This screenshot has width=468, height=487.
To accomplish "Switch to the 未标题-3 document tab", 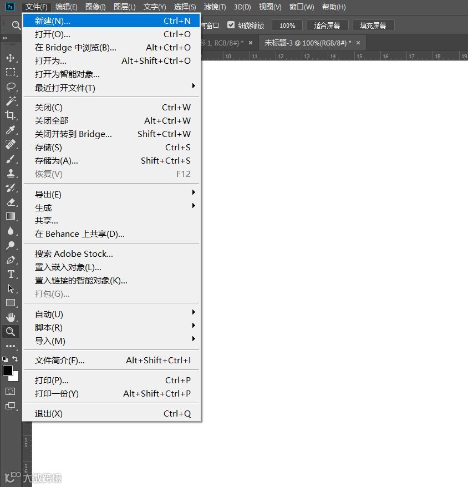I will pos(307,43).
